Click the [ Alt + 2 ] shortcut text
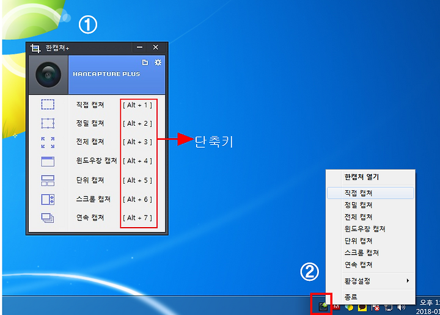The width and height of the screenshot is (440, 315). point(137,123)
